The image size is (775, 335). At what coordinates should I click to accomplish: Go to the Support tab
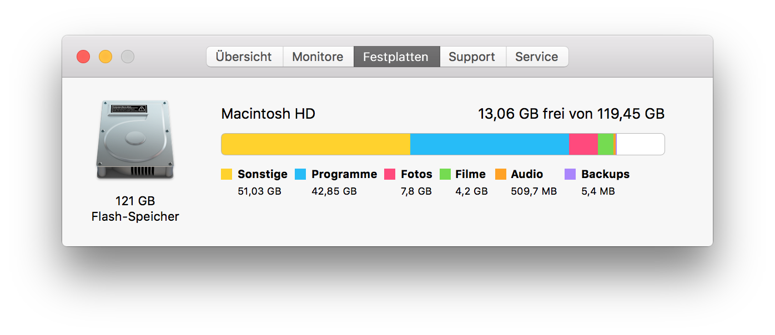pos(472,57)
